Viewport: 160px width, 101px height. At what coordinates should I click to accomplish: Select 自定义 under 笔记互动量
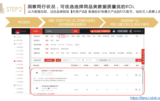[x=77, y=45]
